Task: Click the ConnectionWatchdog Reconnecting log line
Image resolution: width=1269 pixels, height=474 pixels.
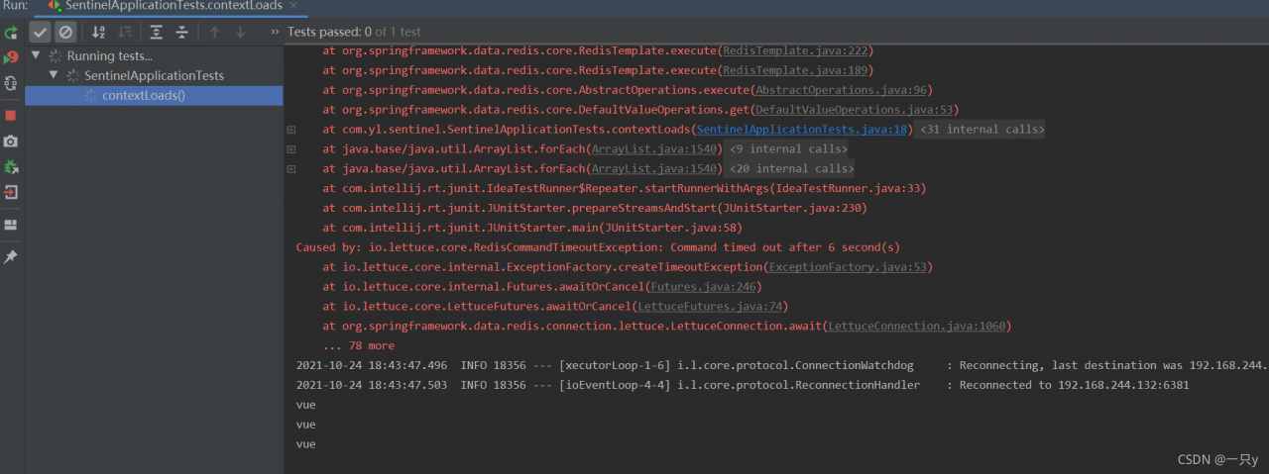Action: point(781,366)
